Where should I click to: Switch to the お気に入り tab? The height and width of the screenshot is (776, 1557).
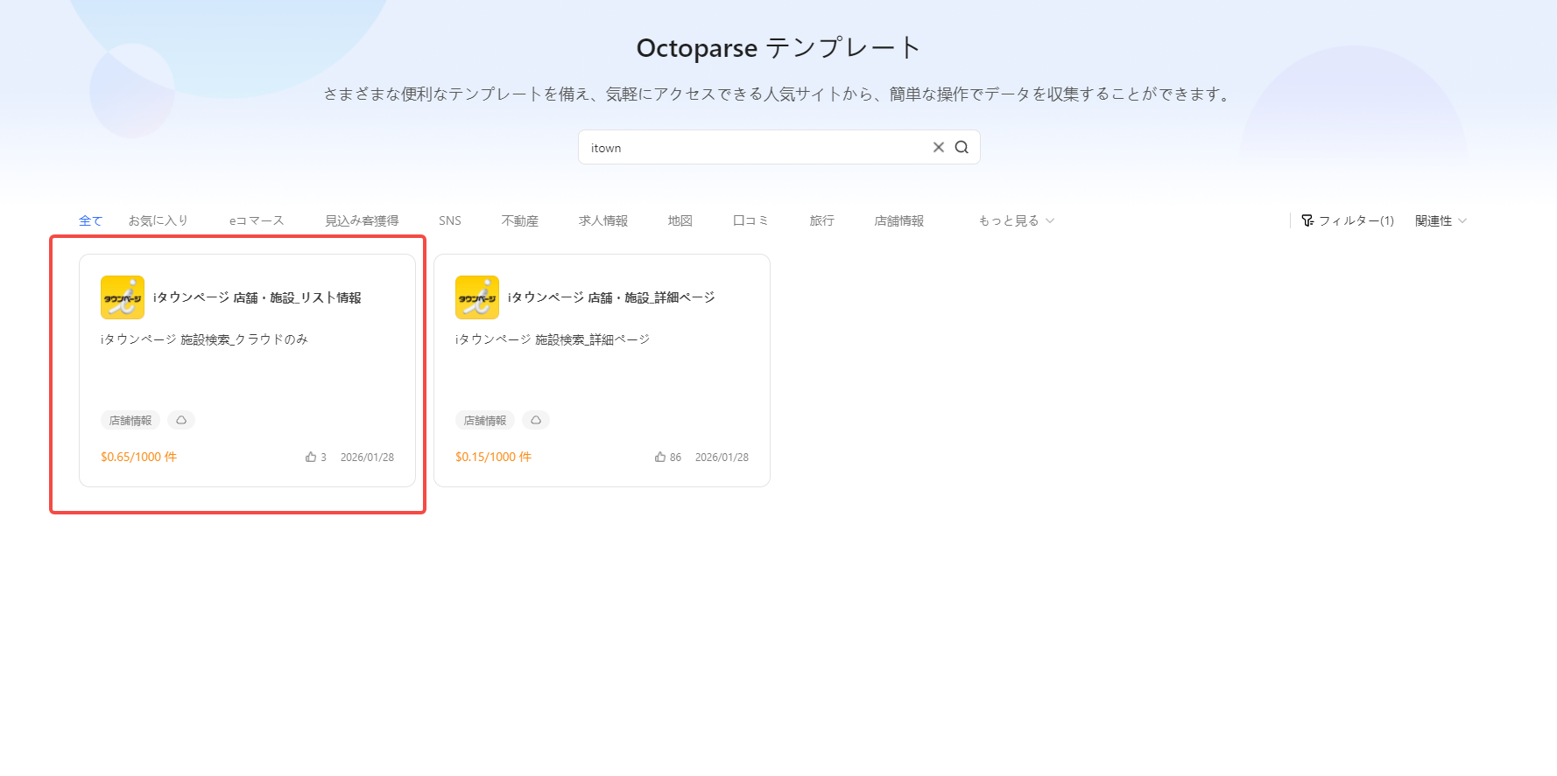pos(159,220)
